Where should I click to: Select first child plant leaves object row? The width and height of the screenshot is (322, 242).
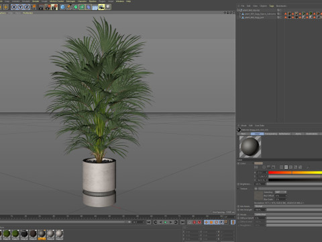[260, 14]
